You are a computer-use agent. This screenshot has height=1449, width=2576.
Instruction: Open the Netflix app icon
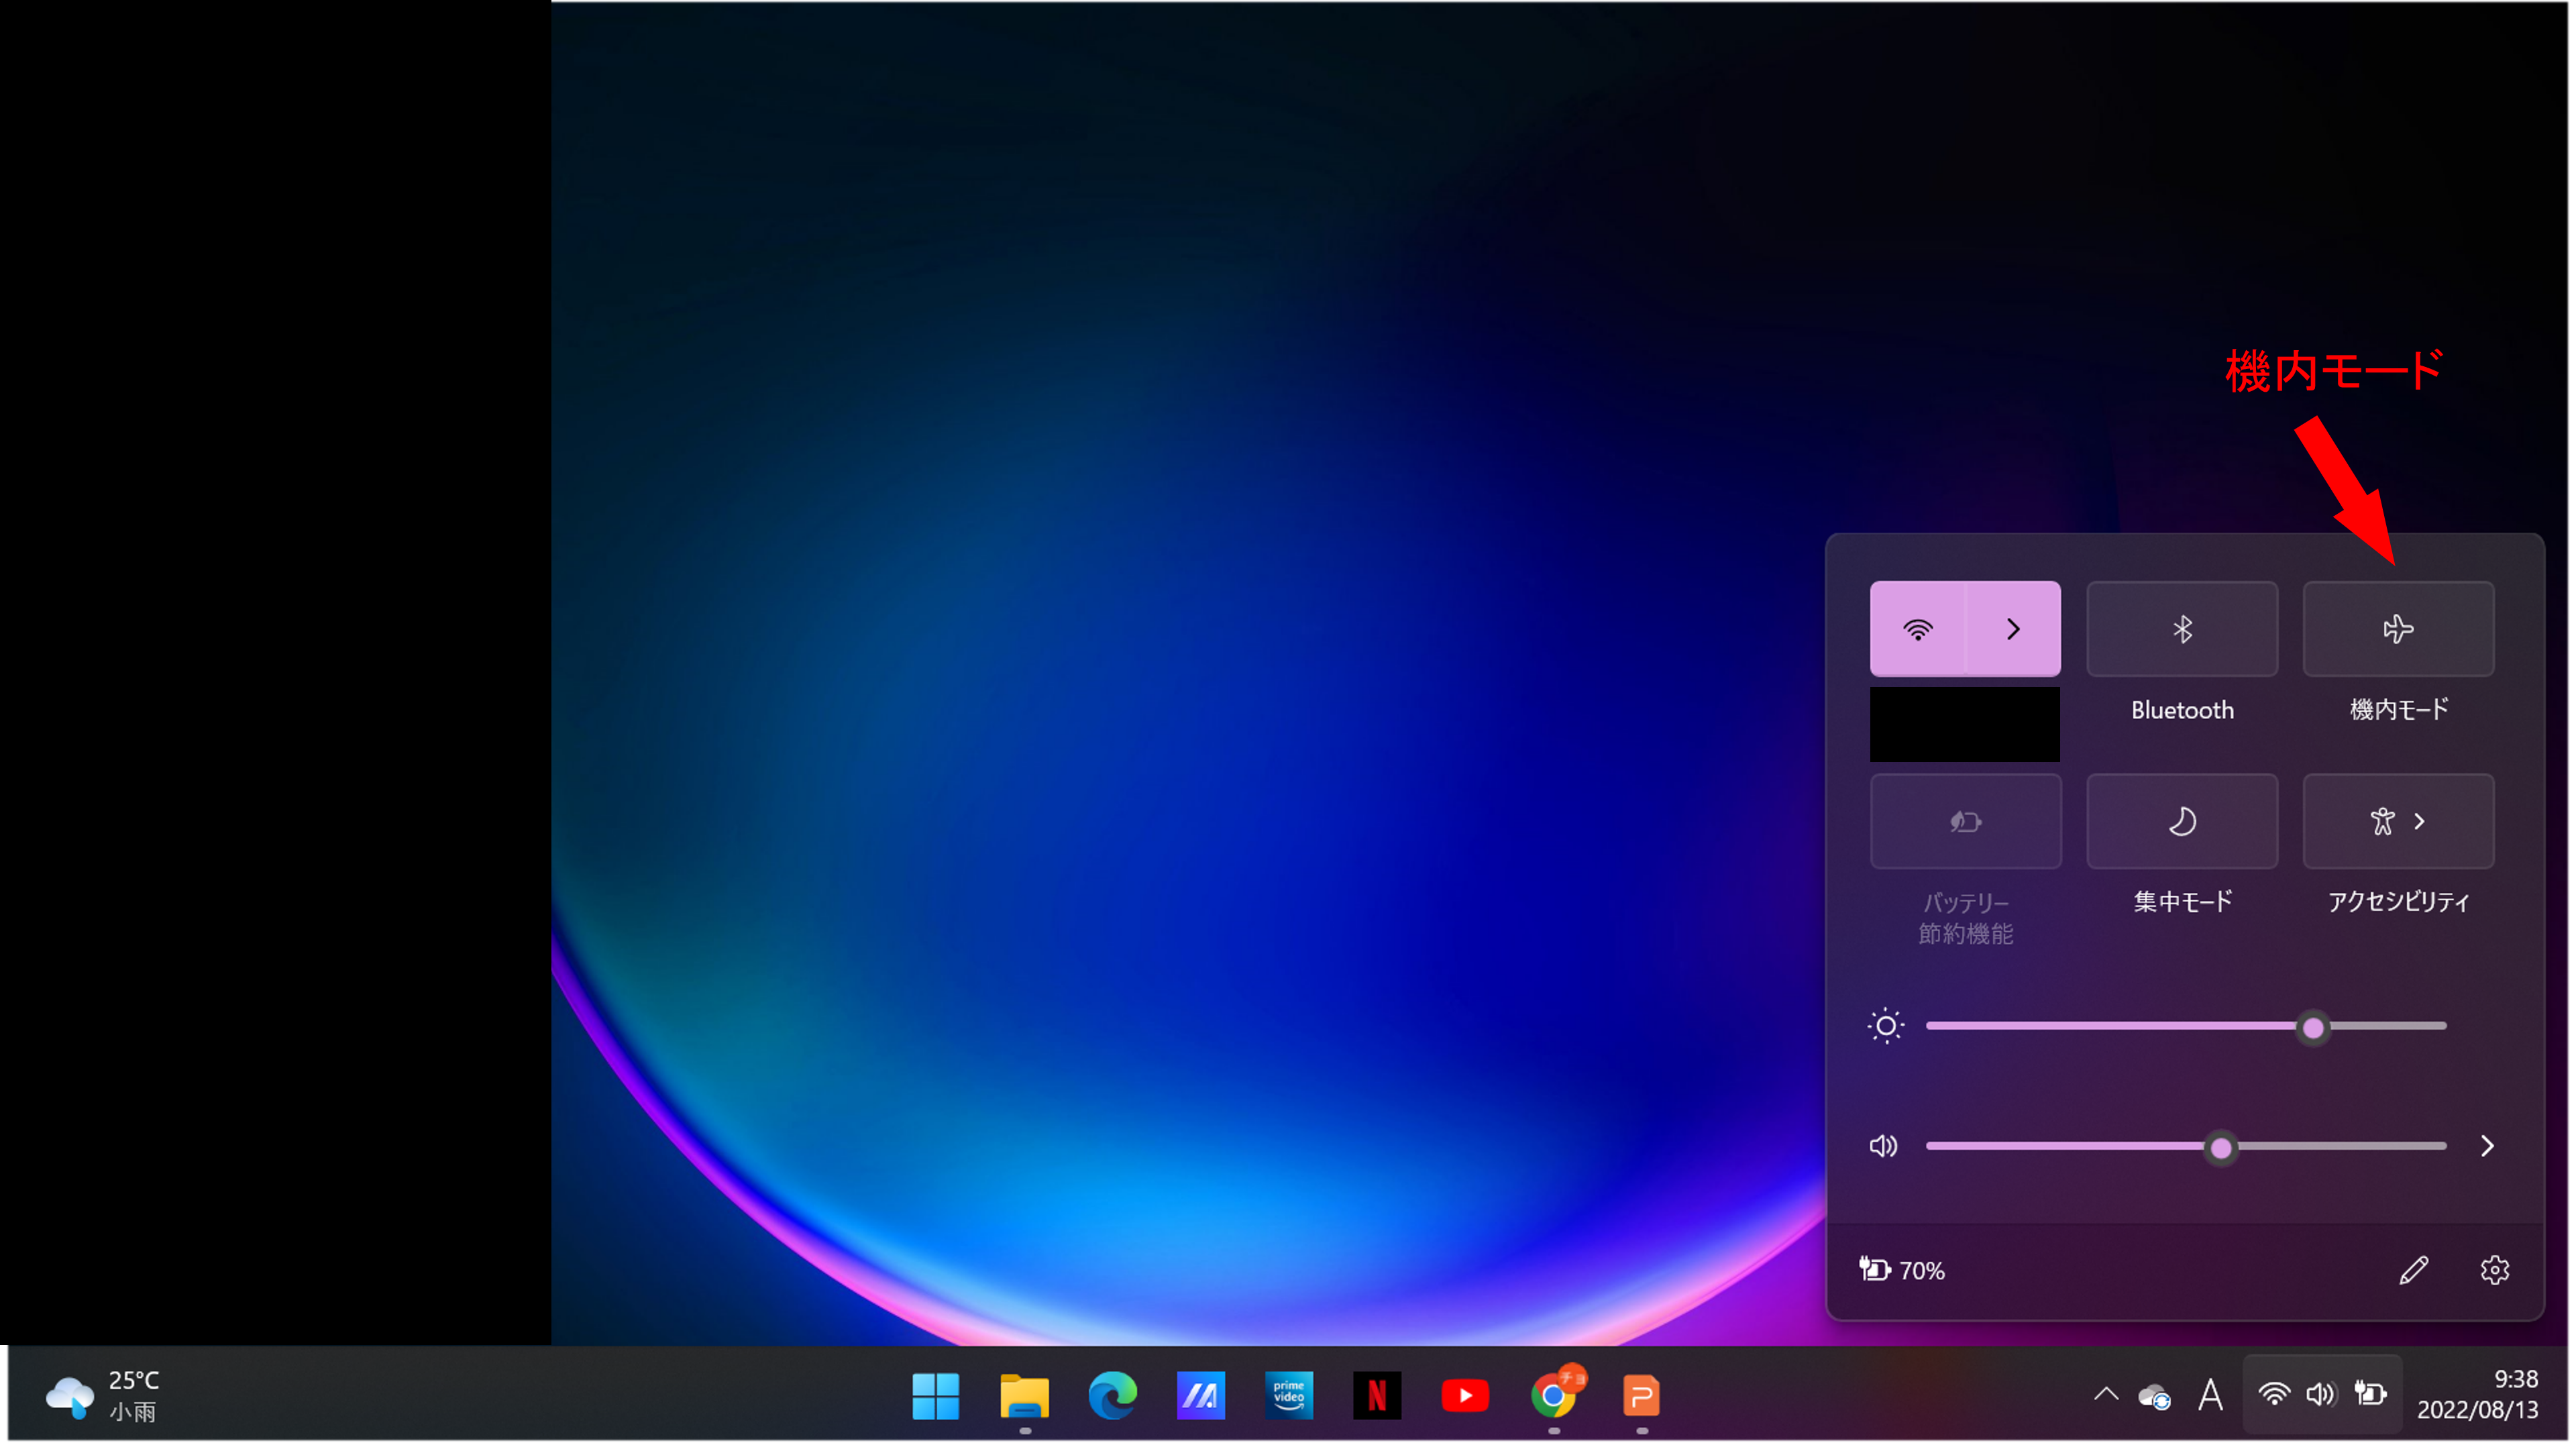click(x=1377, y=1396)
